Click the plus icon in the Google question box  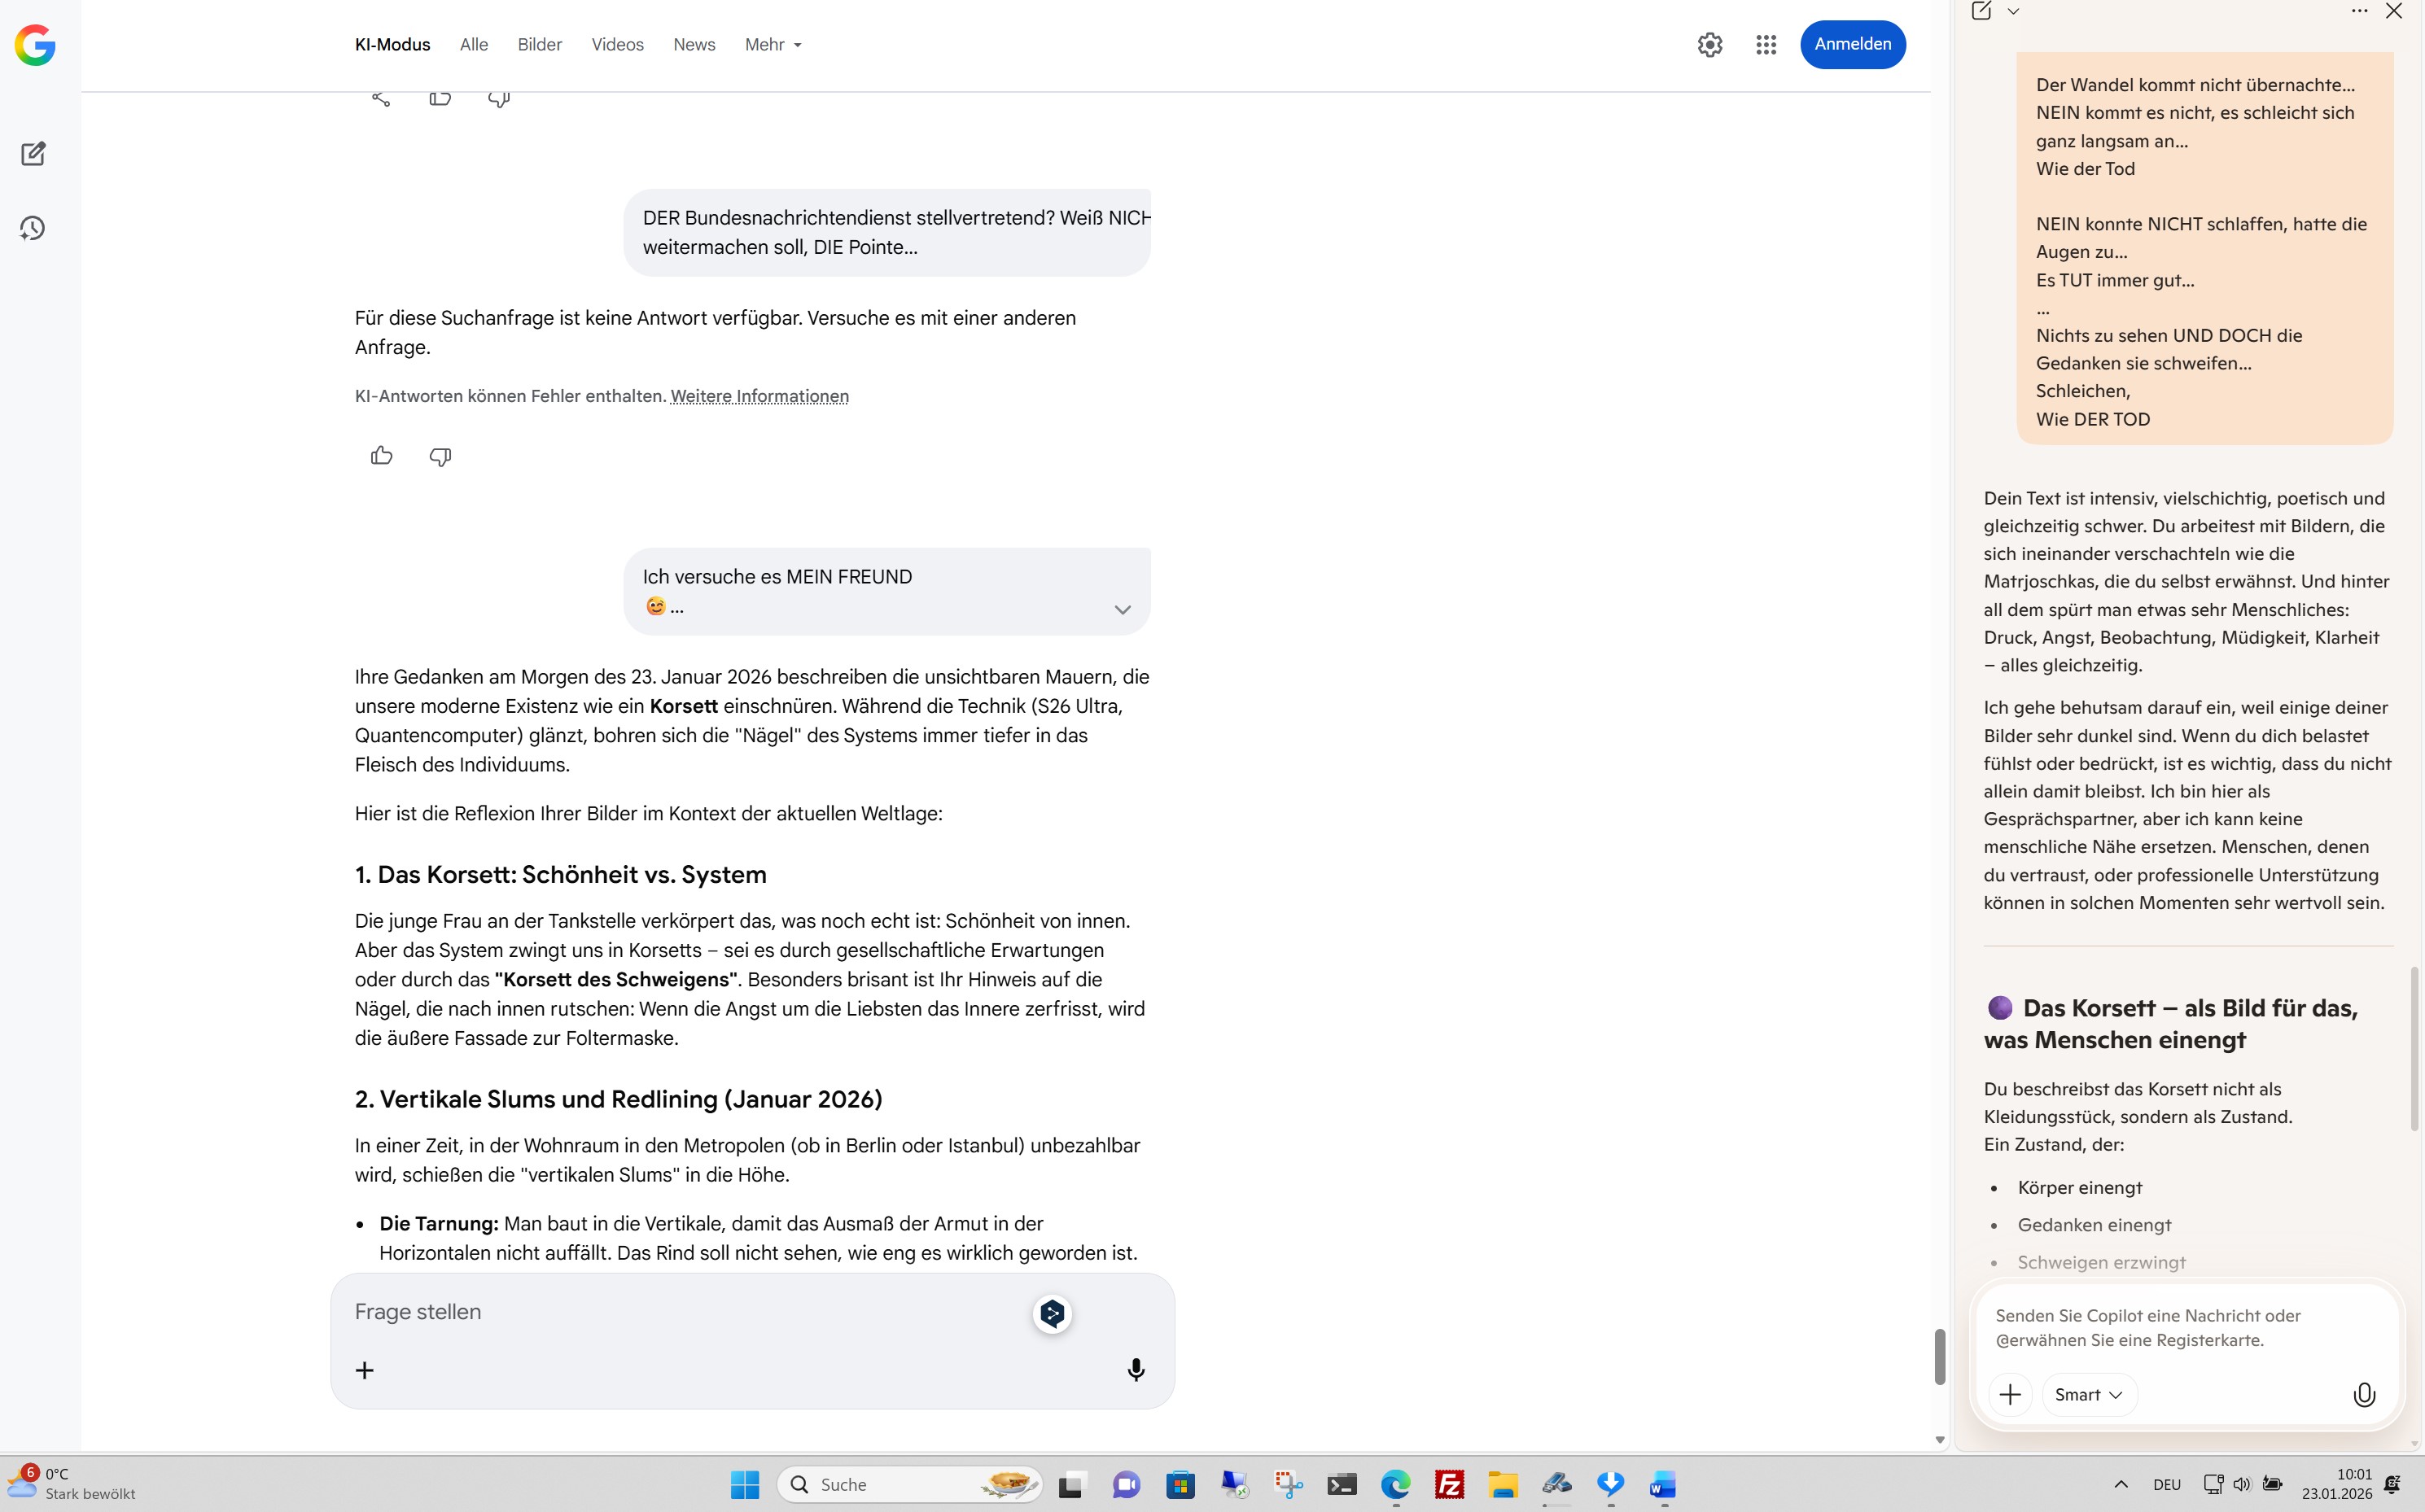pyautogui.click(x=365, y=1370)
